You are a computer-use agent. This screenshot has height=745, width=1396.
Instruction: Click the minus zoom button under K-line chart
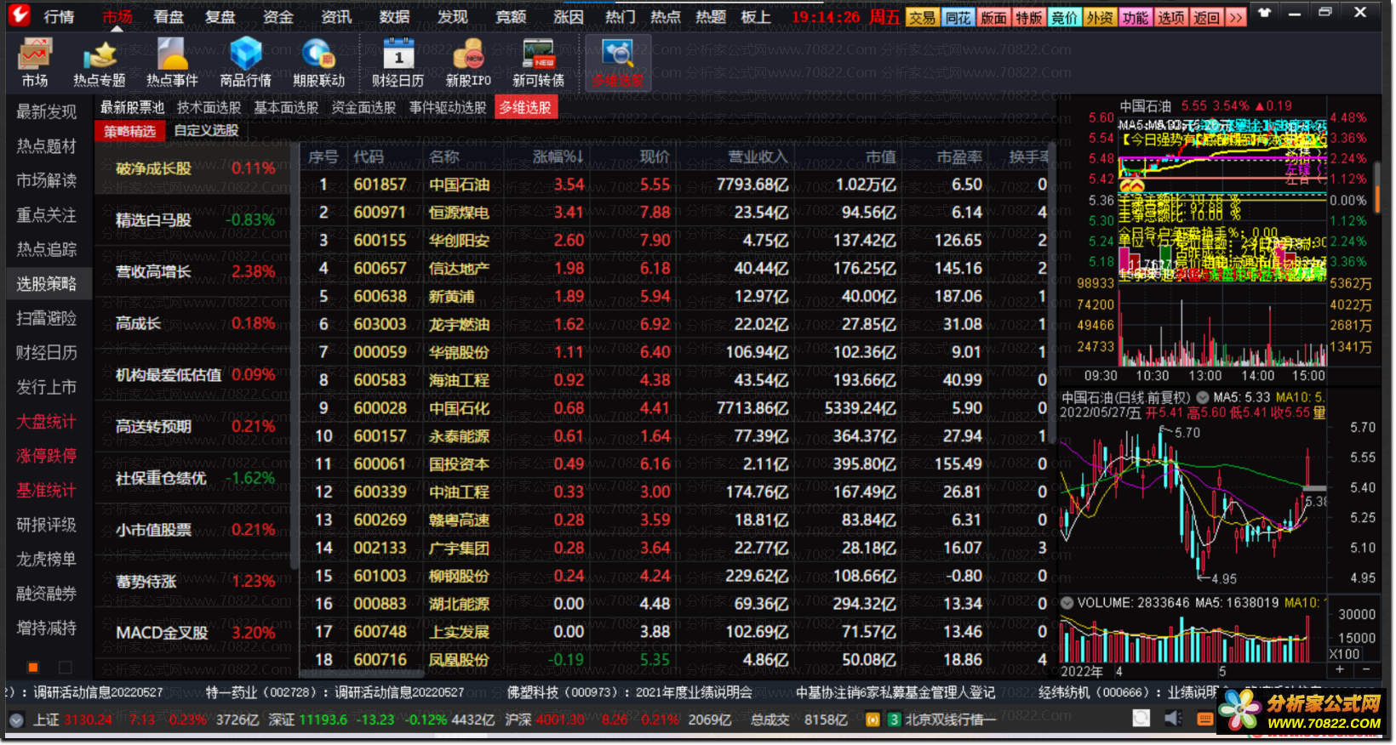1366,669
